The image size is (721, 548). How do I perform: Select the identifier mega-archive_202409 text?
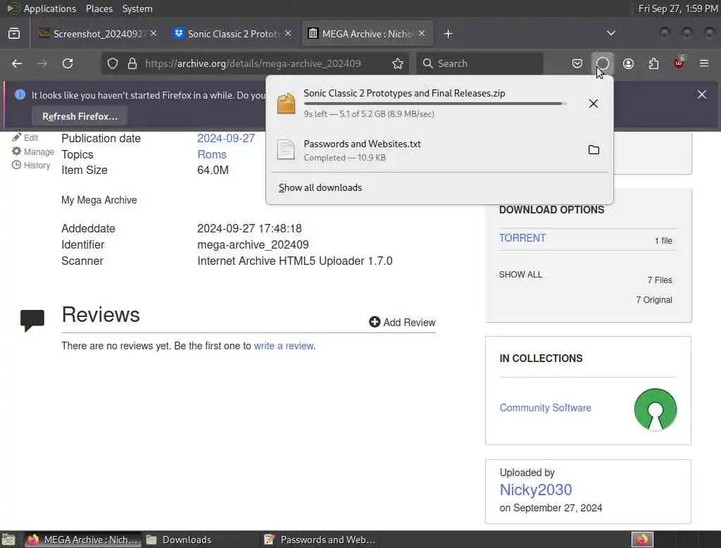point(253,245)
